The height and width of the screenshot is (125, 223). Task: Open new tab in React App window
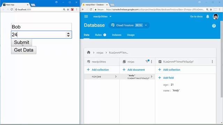coord(33,5)
